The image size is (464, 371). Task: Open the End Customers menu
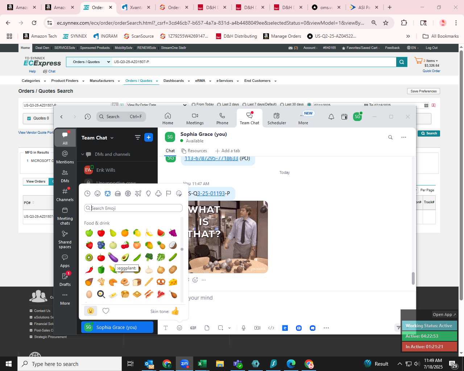(260, 81)
